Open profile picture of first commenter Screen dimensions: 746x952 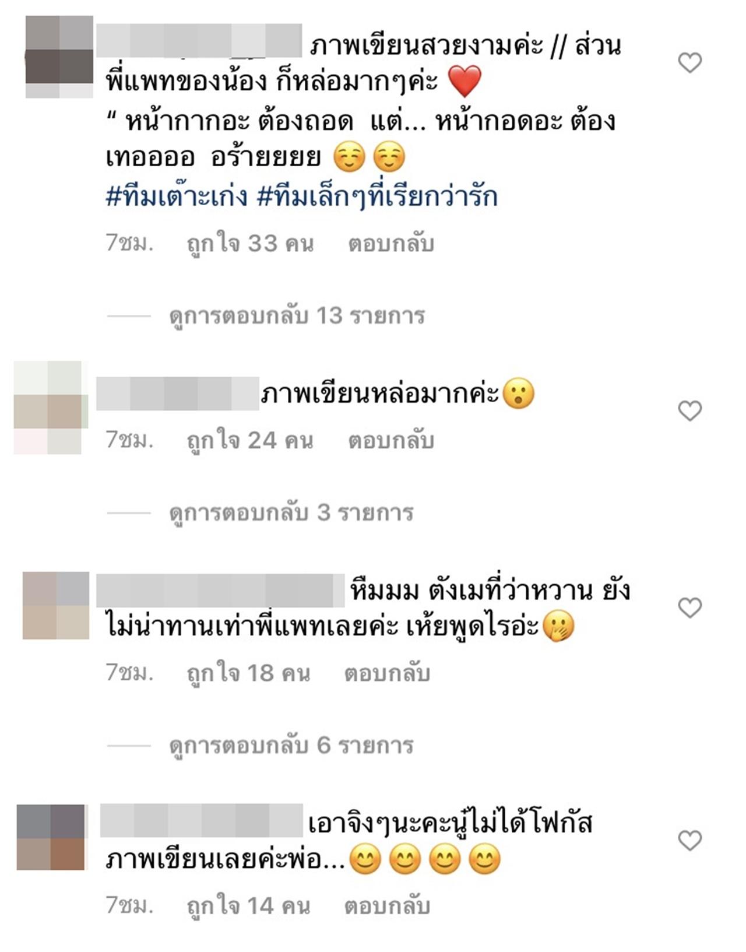(59, 57)
